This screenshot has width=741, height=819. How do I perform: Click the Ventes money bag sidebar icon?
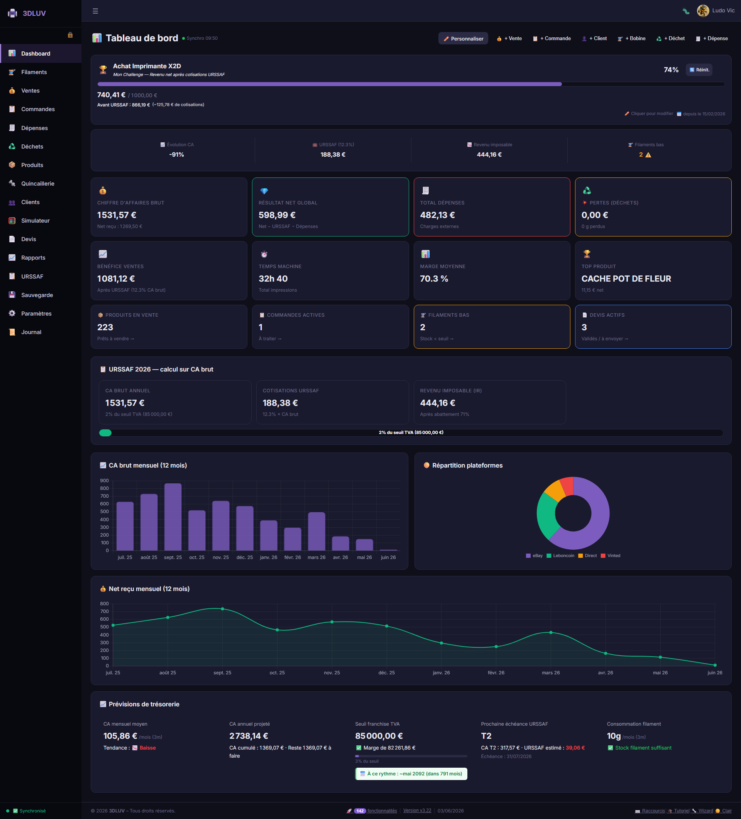point(12,91)
